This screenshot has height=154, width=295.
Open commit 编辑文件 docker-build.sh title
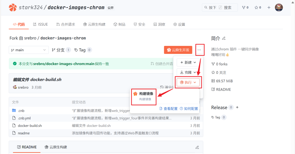click(x=37, y=79)
